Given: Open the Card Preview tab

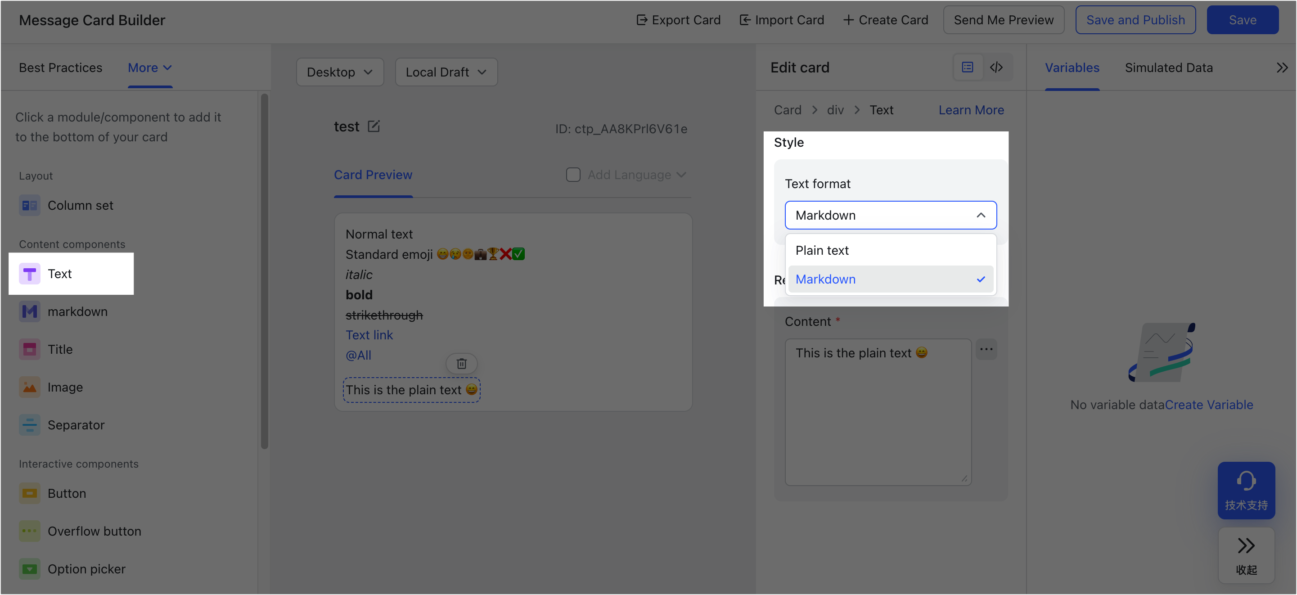Looking at the screenshot, I should pyautogui.click(x=373, y=175).
